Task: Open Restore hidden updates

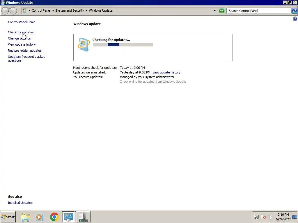Action: coord(25,51)
